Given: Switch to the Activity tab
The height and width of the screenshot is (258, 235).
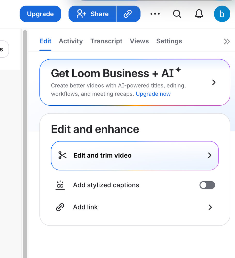Looking at the screenshot, I should coord(71,41).
